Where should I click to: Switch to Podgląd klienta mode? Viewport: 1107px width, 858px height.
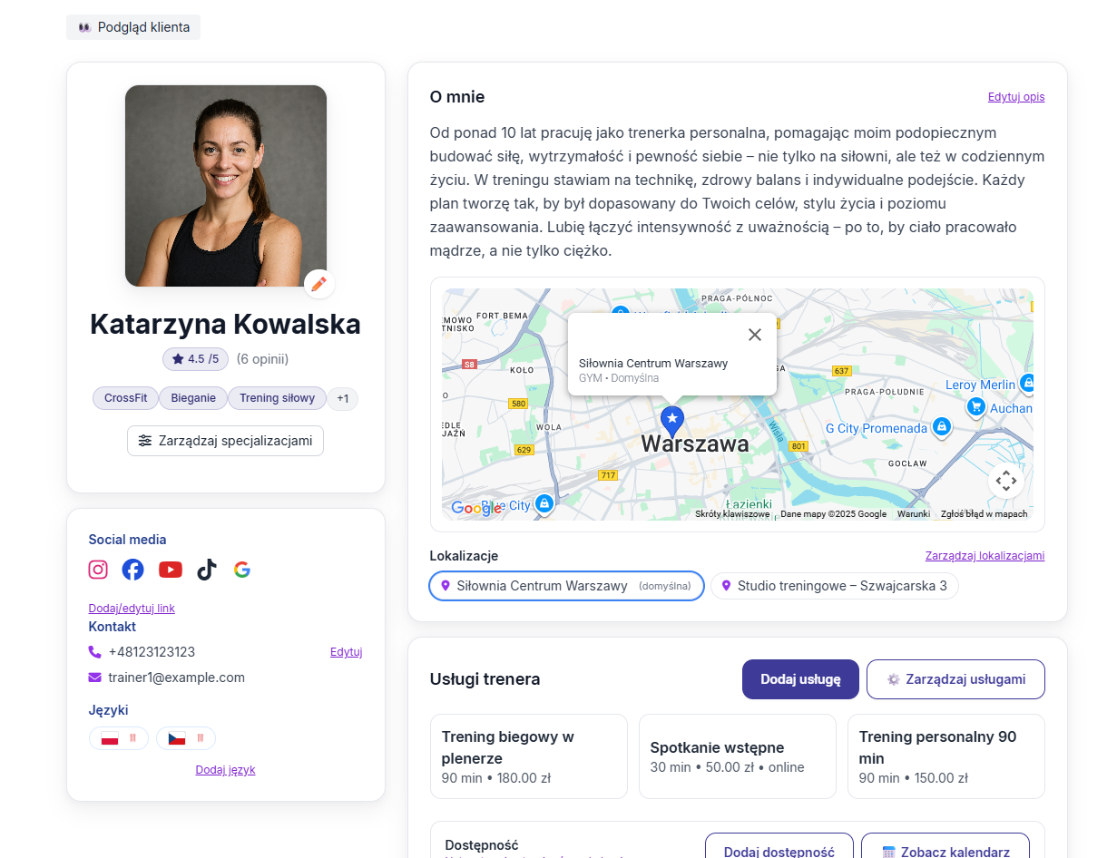point(132,27)
